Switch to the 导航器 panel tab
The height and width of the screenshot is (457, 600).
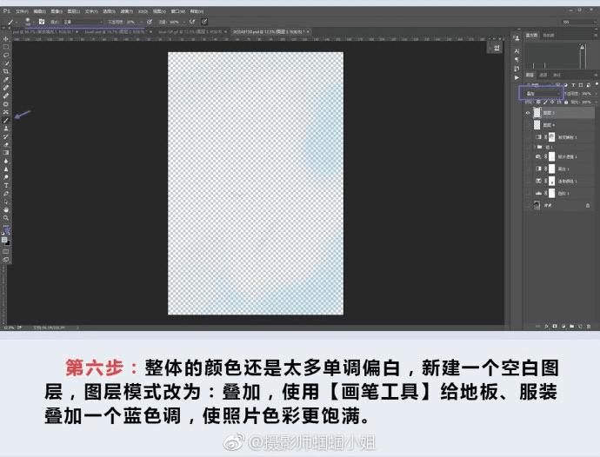[549, 35]
